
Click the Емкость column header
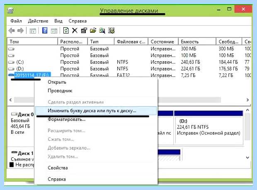(197, 42)
